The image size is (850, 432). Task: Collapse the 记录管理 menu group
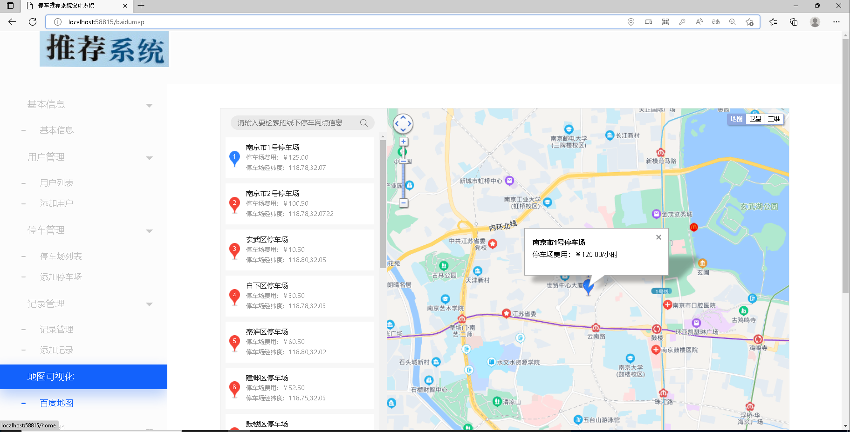tap(149, 304)
